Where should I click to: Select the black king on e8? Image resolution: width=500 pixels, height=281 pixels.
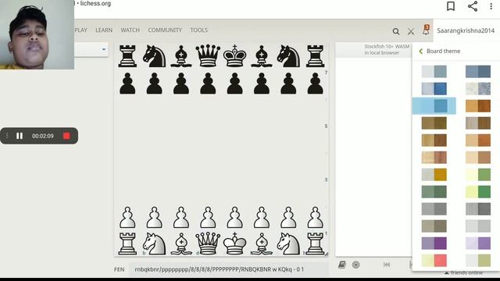coord(234,55)
